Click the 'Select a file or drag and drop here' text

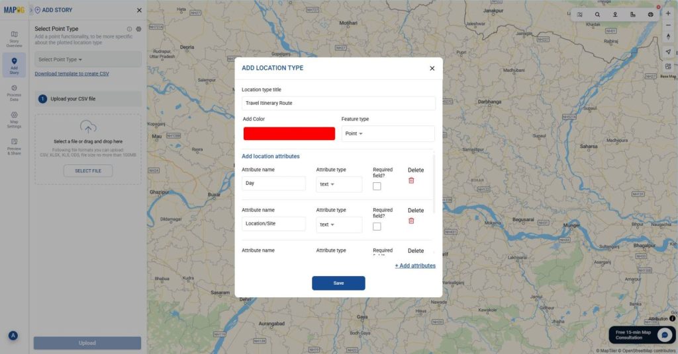(88, 141)
